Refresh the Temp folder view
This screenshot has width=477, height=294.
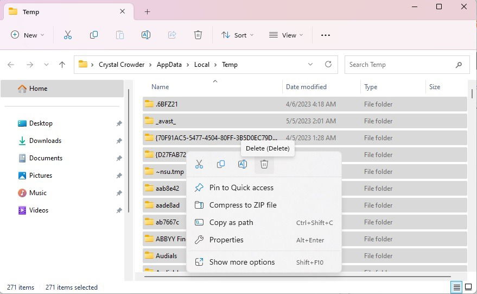328,64
